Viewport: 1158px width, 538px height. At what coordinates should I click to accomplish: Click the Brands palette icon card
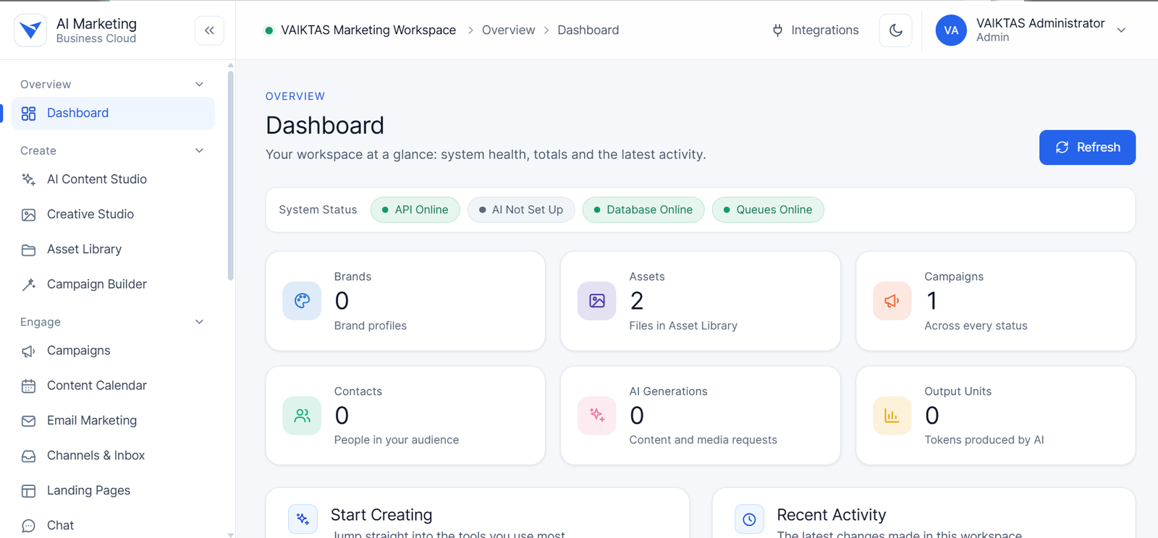(x=302, y=301)
